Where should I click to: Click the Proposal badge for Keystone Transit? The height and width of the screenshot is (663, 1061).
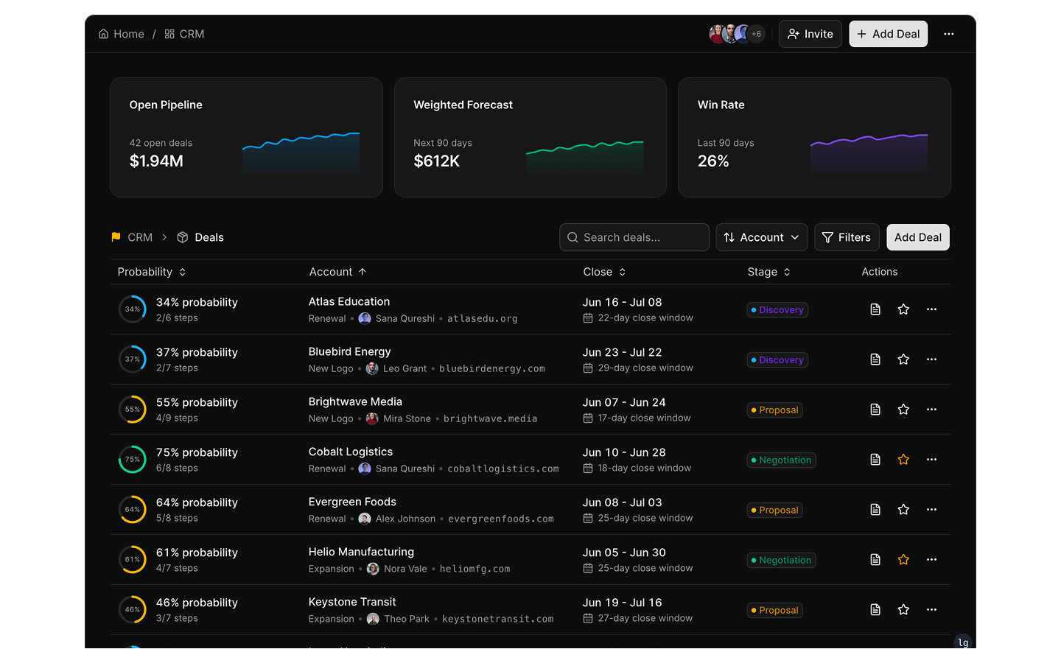pyautogui.click(x=774, y=611)
